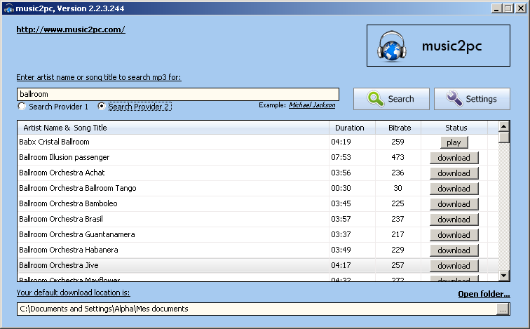Sort results by Duration column header
530x329 pixels.
[x=352, y=128]
